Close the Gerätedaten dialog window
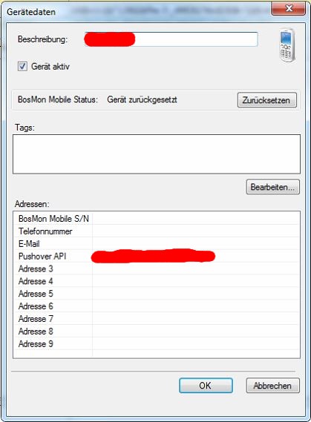This screenshot has height=422, width=311. click(x=289, y=9)
